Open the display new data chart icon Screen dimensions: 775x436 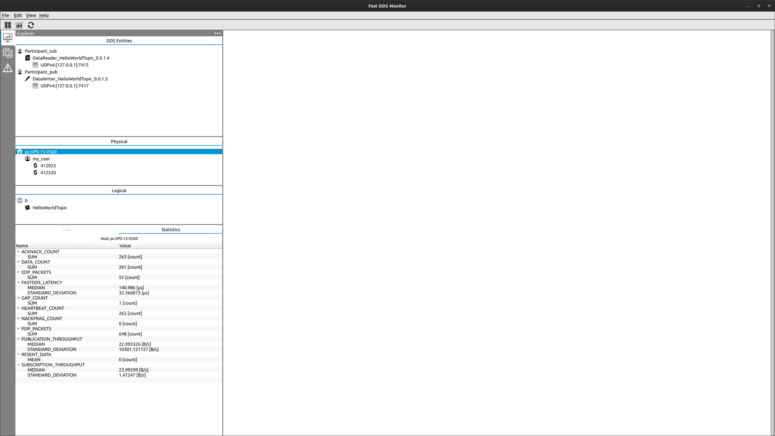19,25
